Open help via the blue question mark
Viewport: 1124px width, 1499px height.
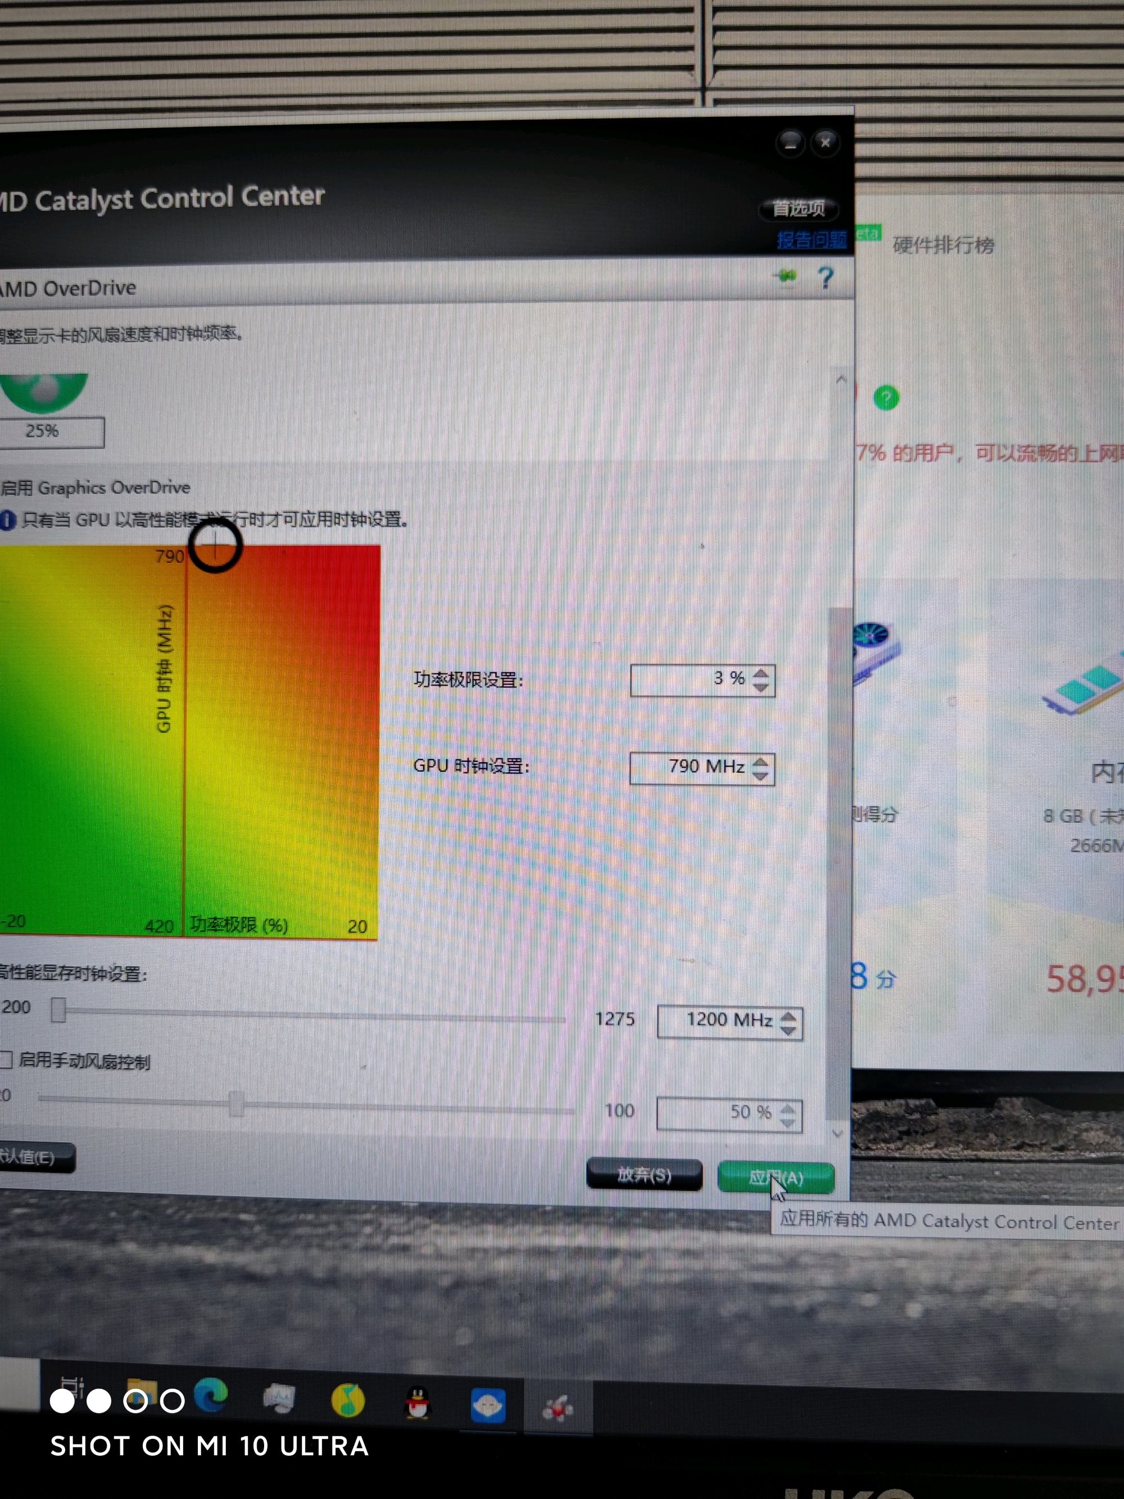click(x=825, y=277)
